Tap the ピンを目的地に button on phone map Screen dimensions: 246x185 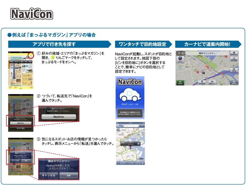point(130,163)
